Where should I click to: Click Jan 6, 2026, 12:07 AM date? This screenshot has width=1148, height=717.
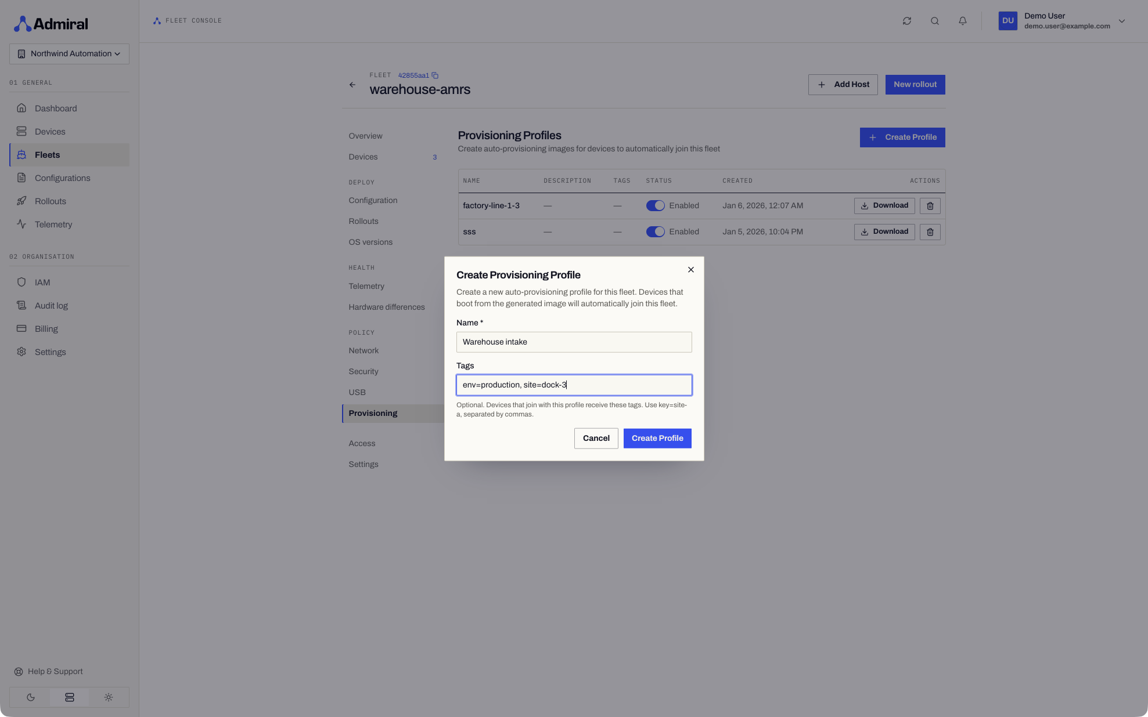(763, 206)
